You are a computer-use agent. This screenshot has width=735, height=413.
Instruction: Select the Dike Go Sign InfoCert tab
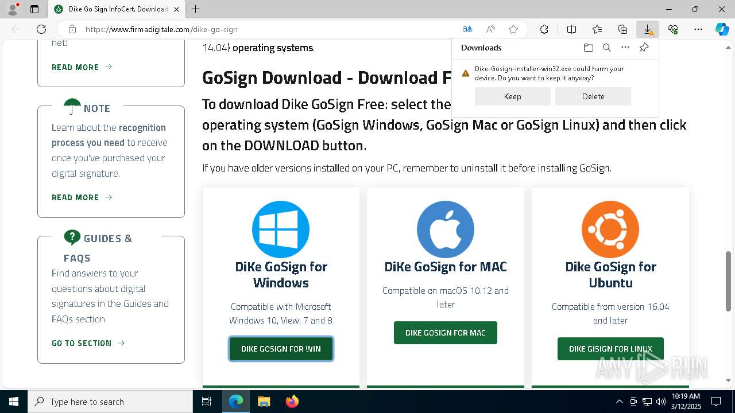pos(117,9)
